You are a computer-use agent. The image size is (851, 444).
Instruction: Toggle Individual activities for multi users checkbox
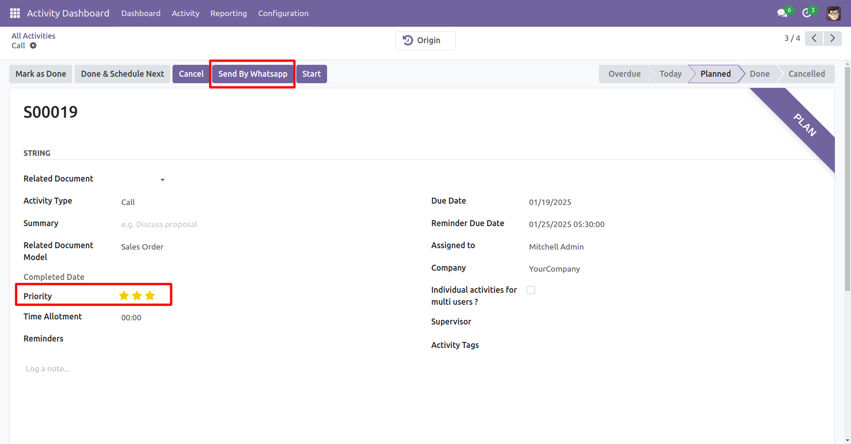coord(531,290)
